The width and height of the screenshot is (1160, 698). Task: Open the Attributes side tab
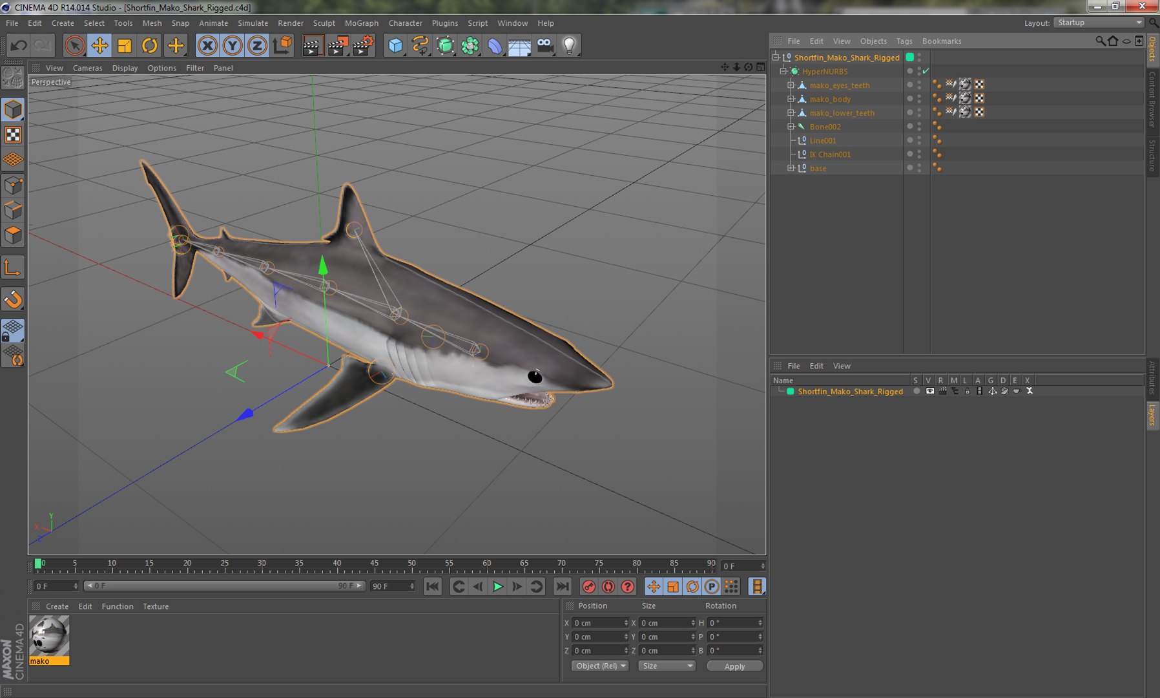[1152, 378]
